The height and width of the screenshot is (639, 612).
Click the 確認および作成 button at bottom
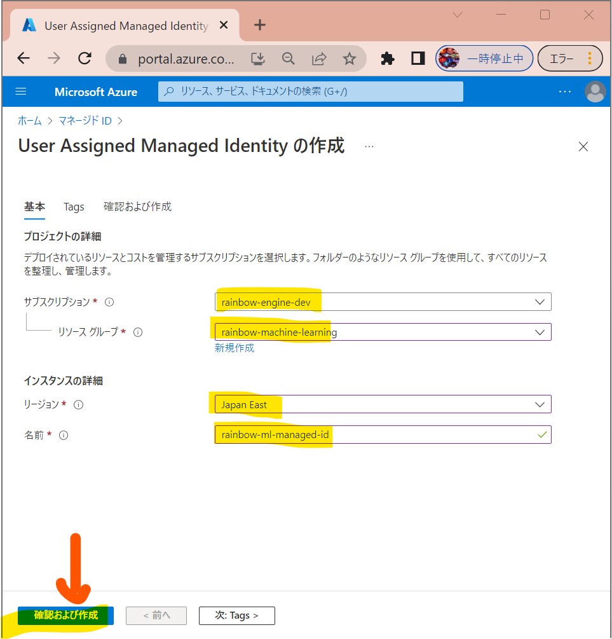[x=65, y=615]
